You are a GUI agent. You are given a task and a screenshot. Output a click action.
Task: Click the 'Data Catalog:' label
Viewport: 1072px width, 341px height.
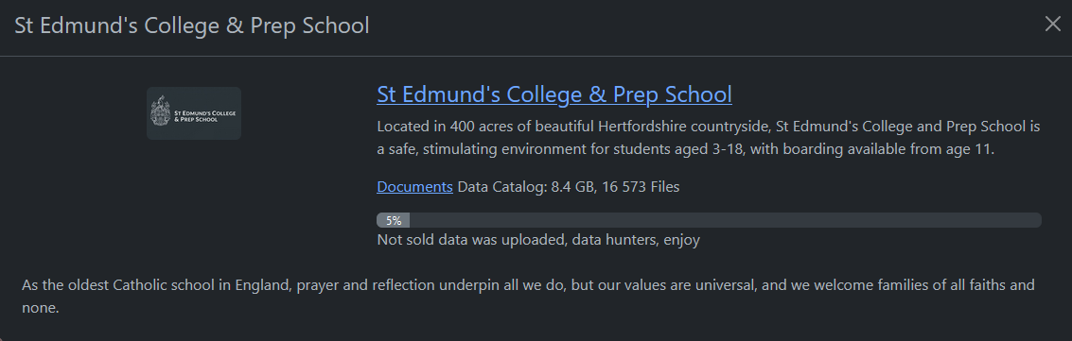click(x=502, y=186)
